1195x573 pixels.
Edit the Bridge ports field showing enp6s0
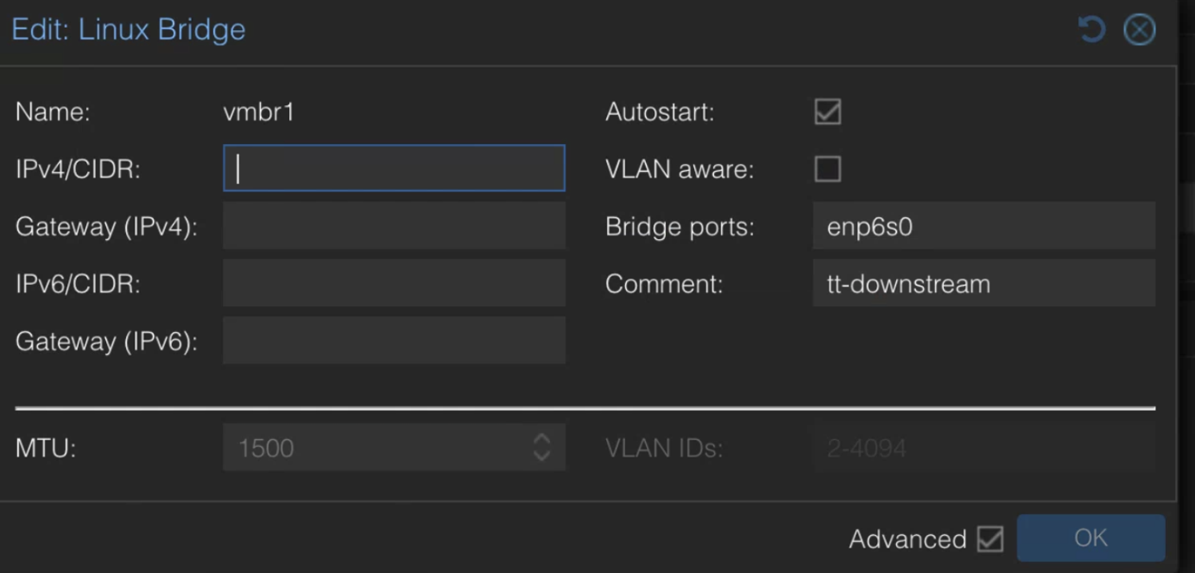(984, 225)
